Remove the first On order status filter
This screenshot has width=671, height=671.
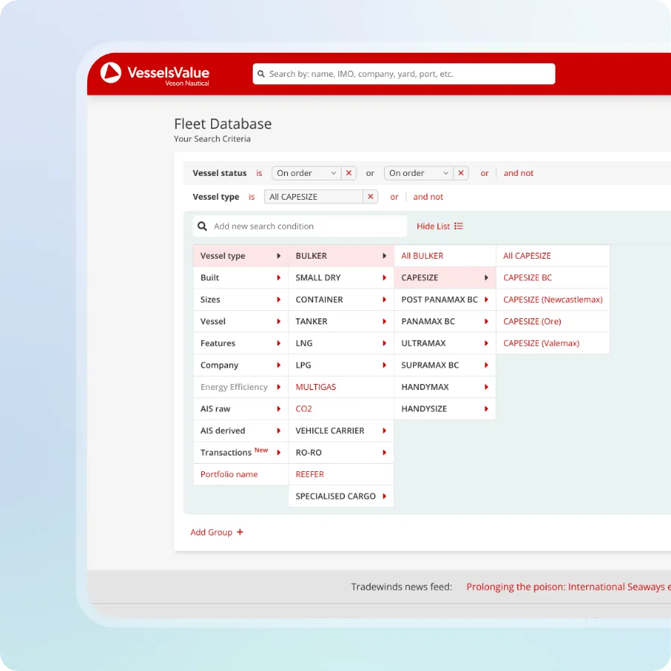pos(348,173)
